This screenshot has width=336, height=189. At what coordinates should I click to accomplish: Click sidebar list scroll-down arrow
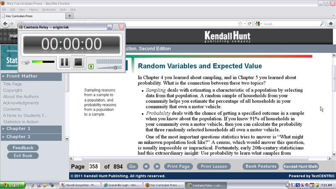coord(67,139)
